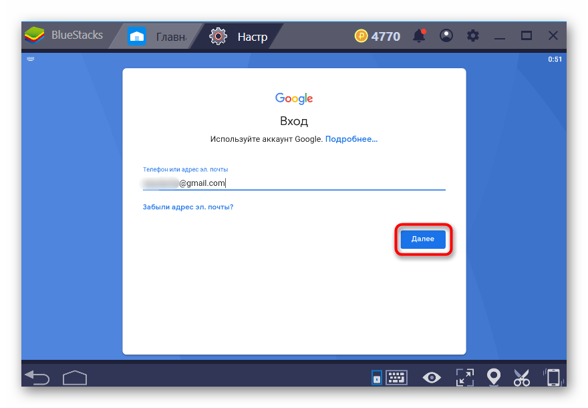Toggle the eye overlay visibility icon
Screen dimensions: 588x408
(x=432, y=378)
